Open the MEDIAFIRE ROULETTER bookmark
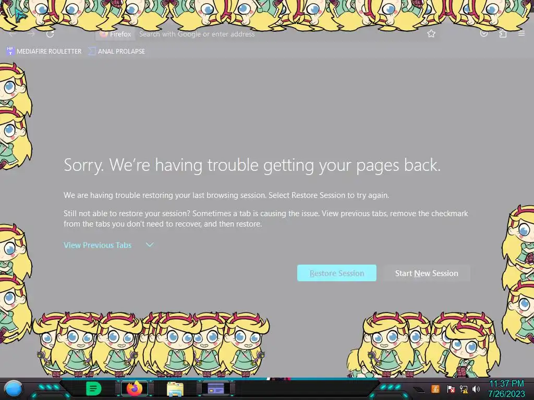Image resolution: width=534 pixels, height=400 pixels. pos(44,52)
